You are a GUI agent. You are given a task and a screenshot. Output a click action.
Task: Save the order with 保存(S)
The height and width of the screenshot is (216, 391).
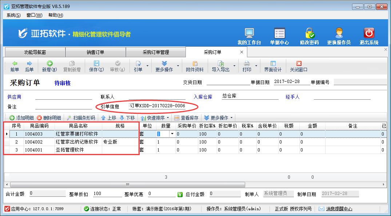(x=96, y=66)
